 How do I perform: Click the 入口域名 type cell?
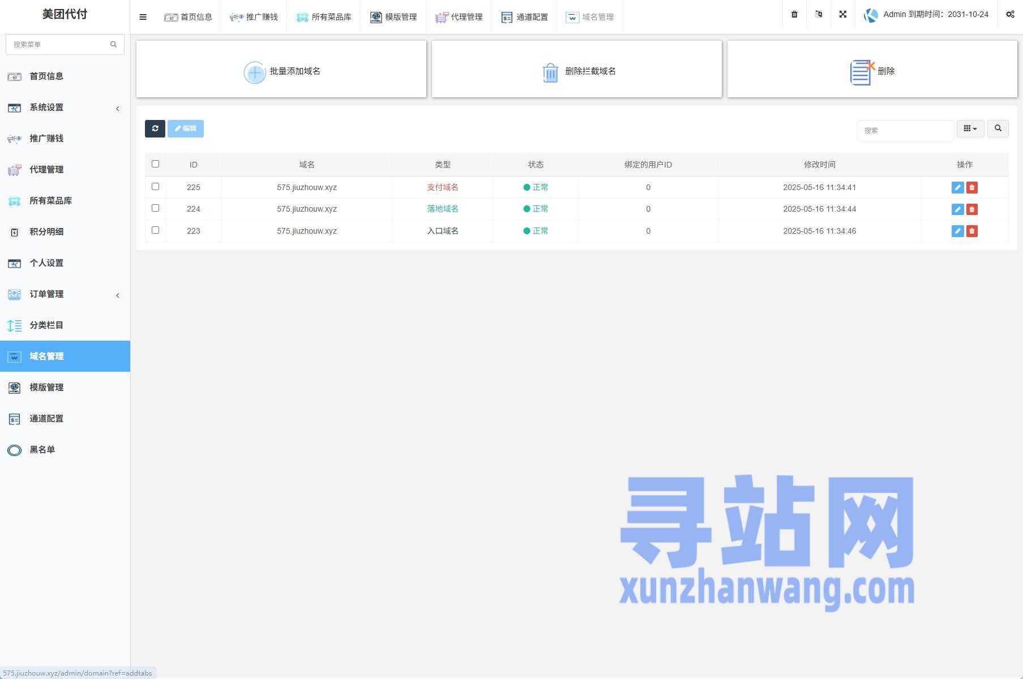click(443, 231)
